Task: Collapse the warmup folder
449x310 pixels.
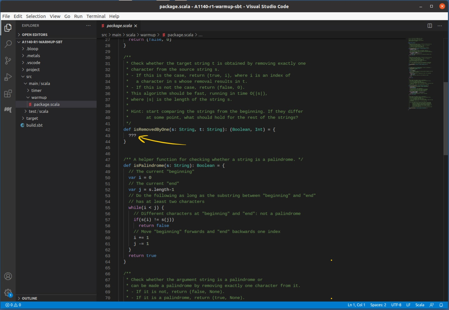Action: click(x=39, y=97)
